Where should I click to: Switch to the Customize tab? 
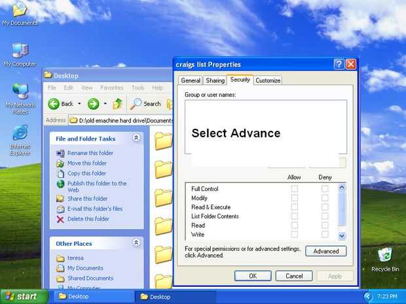(x=268, y=80)
